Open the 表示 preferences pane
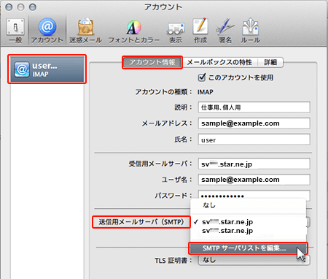328x279 pixels. (x=176, y=32)
